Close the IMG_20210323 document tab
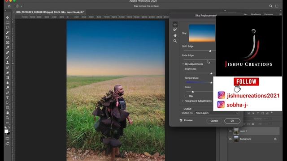Image resolution: width=287 pixels, height=161 pixels. [x=14, y=12]
